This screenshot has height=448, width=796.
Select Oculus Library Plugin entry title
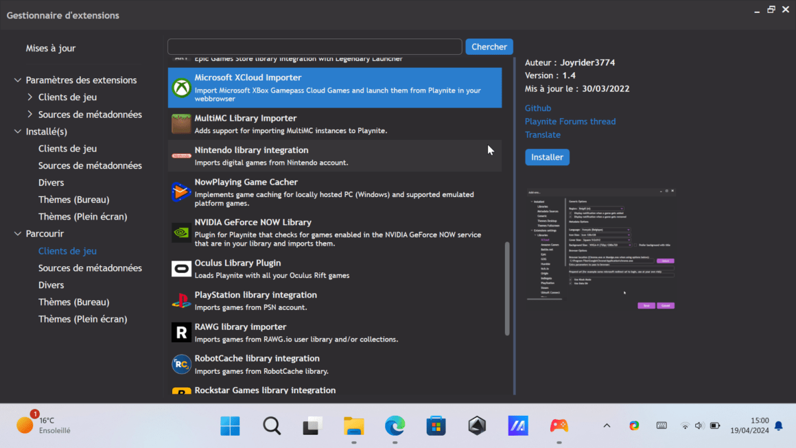(x=237, y=263)
